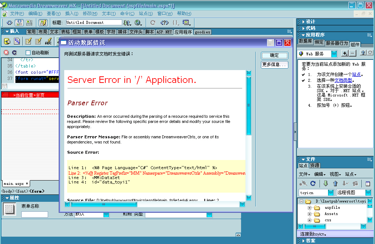The image size is (375, 244).
Task: Insert recordset icon in Insert bar
Action: (x=7, y=41)
